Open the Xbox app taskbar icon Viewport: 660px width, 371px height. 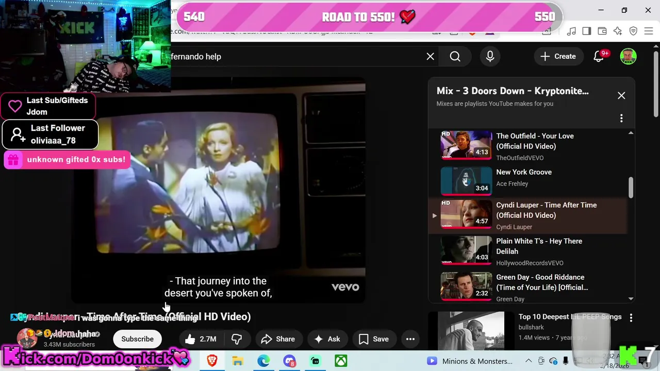(341, 361)
